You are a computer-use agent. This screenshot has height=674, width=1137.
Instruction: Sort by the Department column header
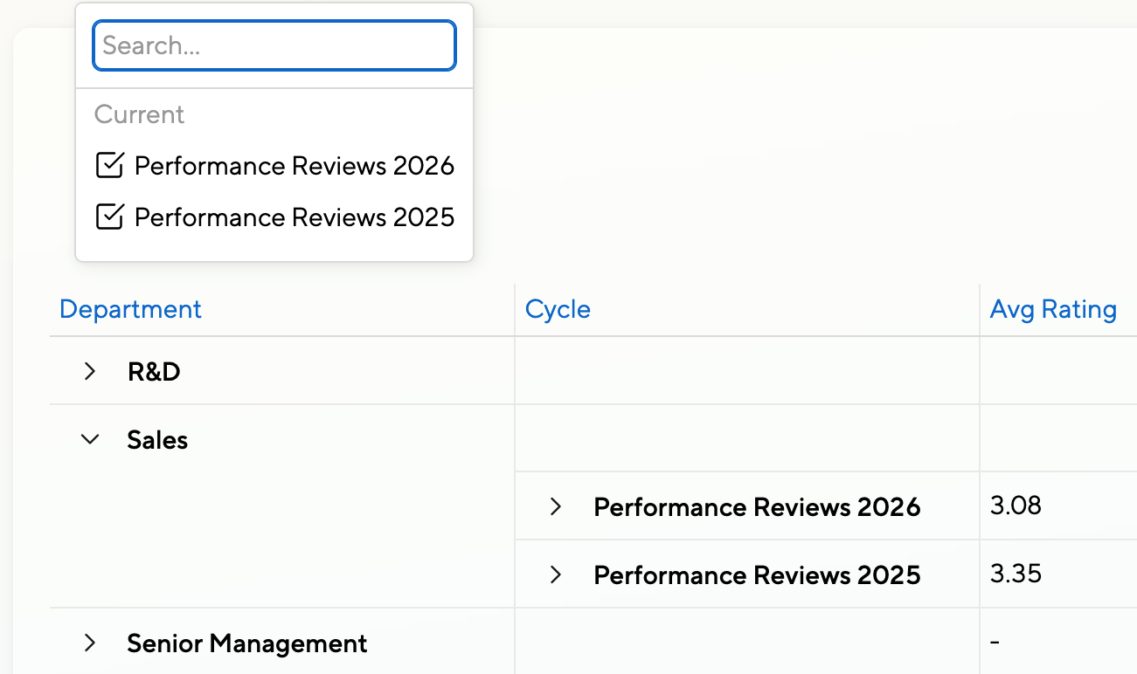click(130, 310)
